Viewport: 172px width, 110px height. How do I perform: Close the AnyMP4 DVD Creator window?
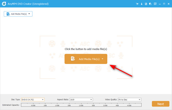[x=169, y=4]
